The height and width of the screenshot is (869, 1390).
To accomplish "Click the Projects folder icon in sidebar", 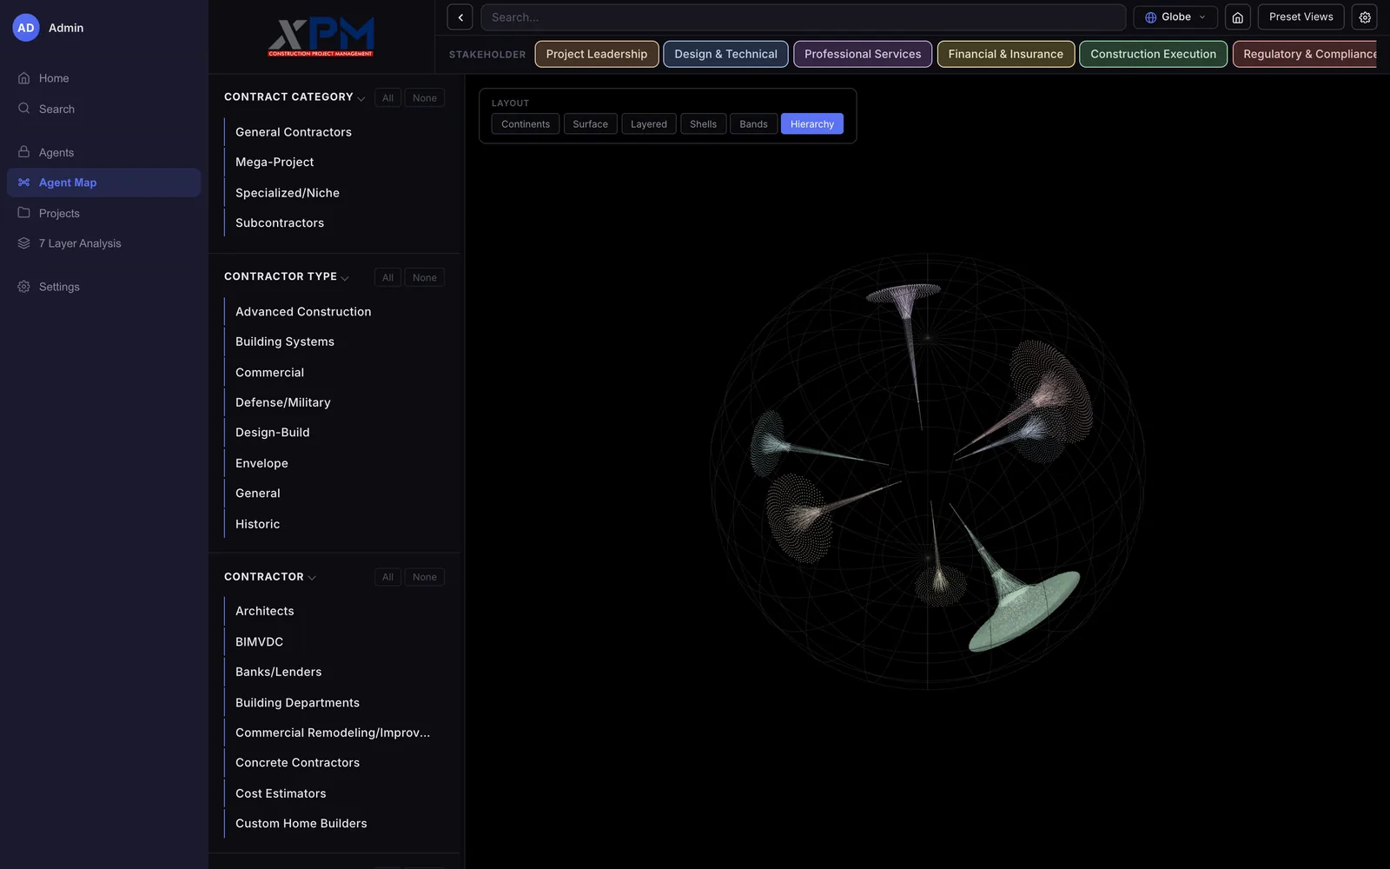I will [24, 213].
